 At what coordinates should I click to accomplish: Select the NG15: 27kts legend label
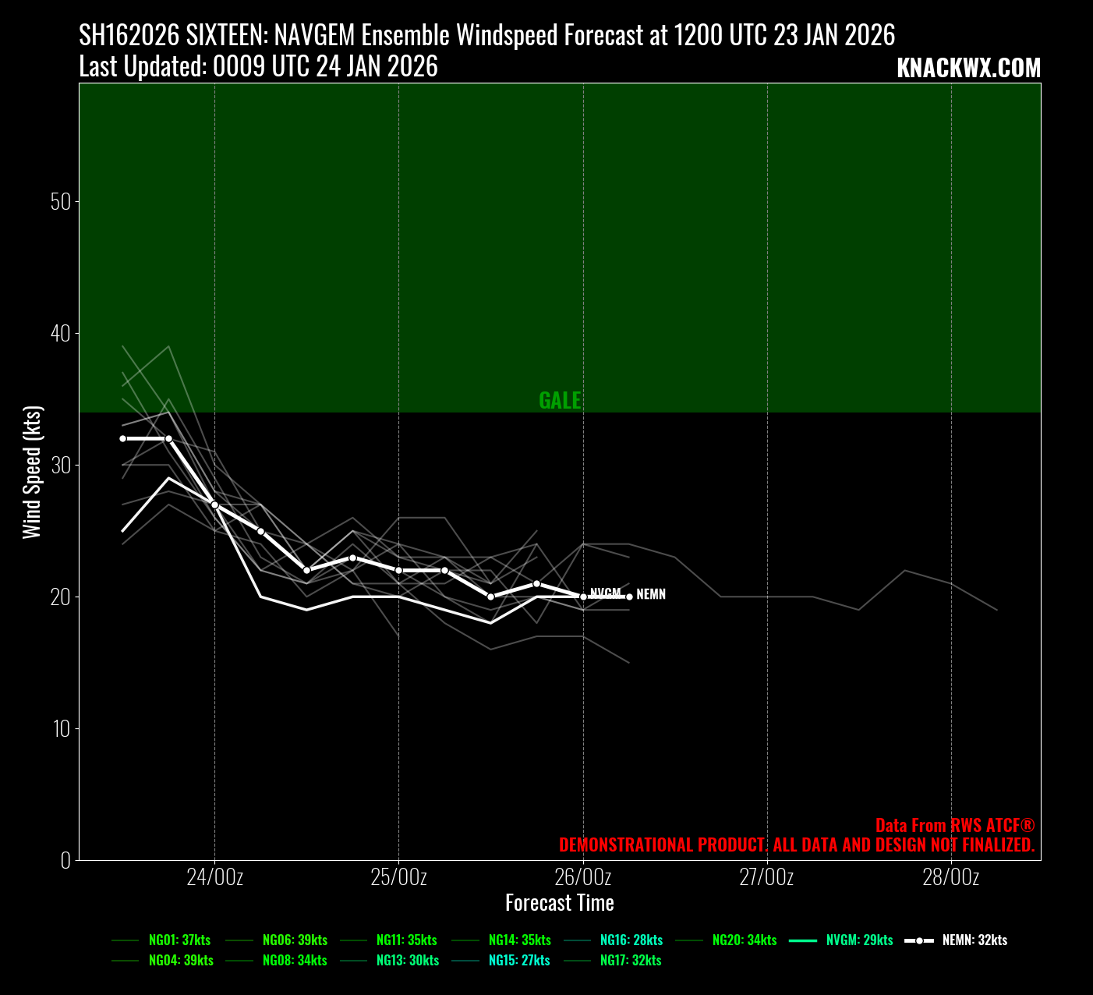click(519, 961)
